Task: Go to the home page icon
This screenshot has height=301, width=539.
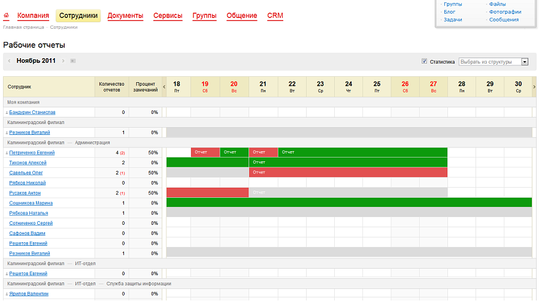Action: (x=6, y=16)
